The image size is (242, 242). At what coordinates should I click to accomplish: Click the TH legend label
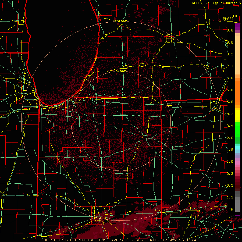click(231, 209)
